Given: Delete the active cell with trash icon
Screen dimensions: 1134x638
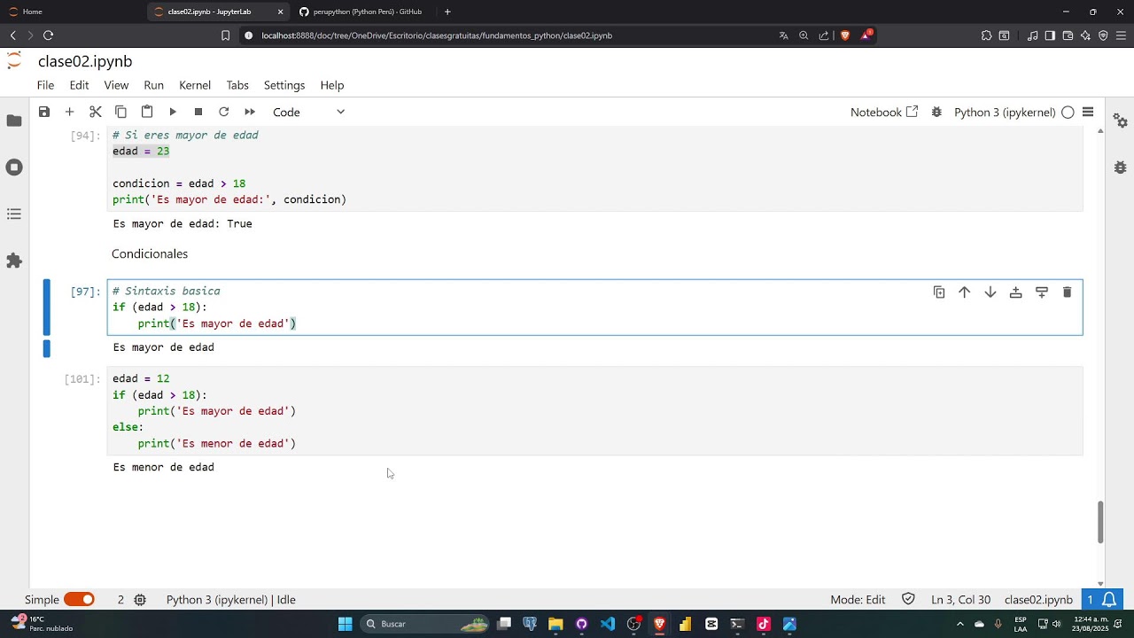Looking at the screenshot, I should click(x=1067, y=292).
